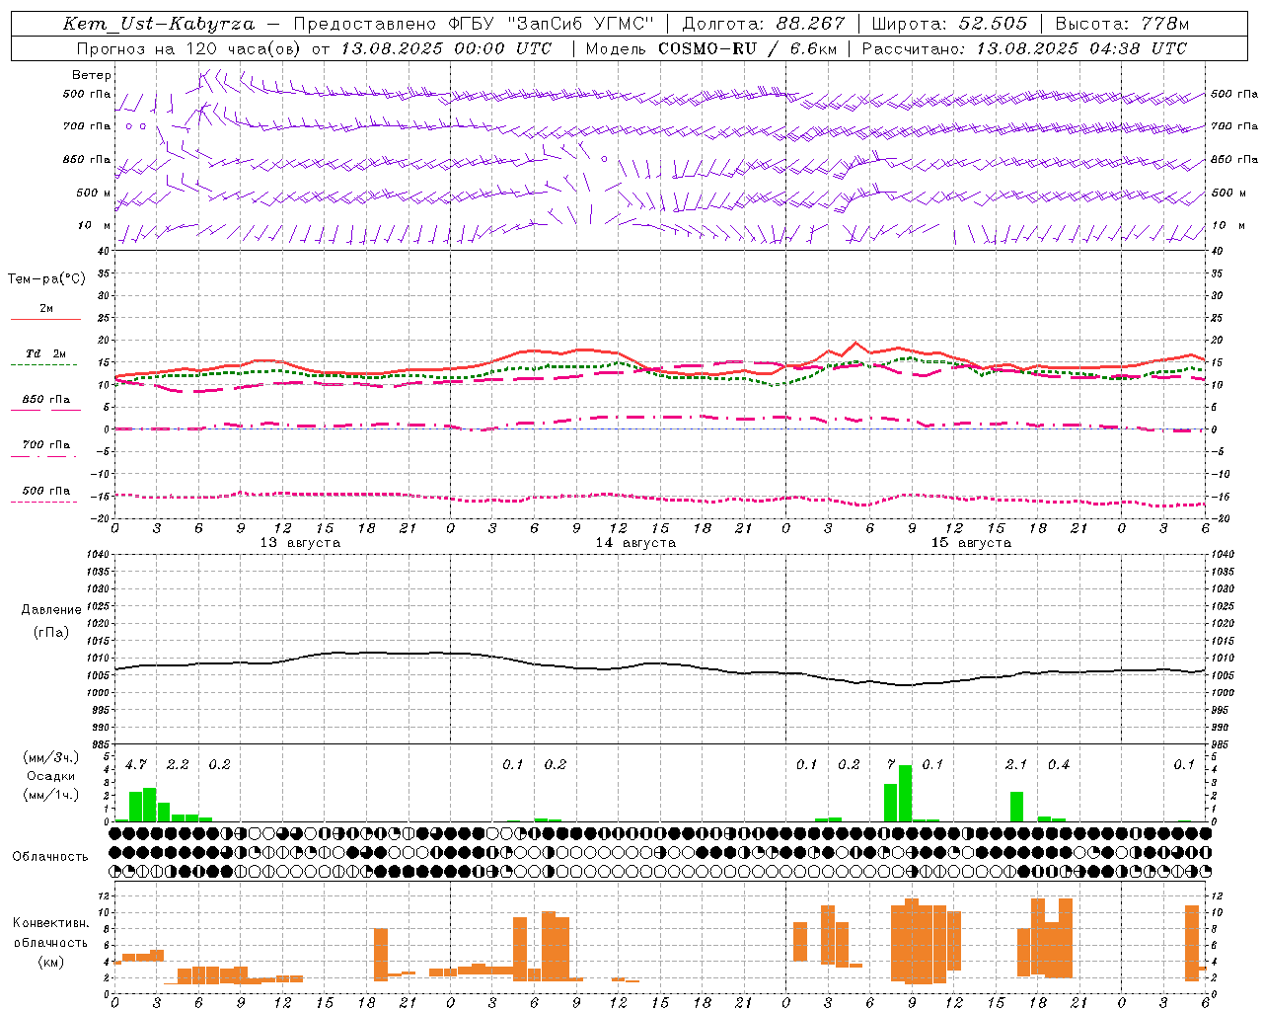Click the Долгота: 88.267 header field
Image resolution: width=1263 pixels, height=1011 pixels.
(764, 24)
